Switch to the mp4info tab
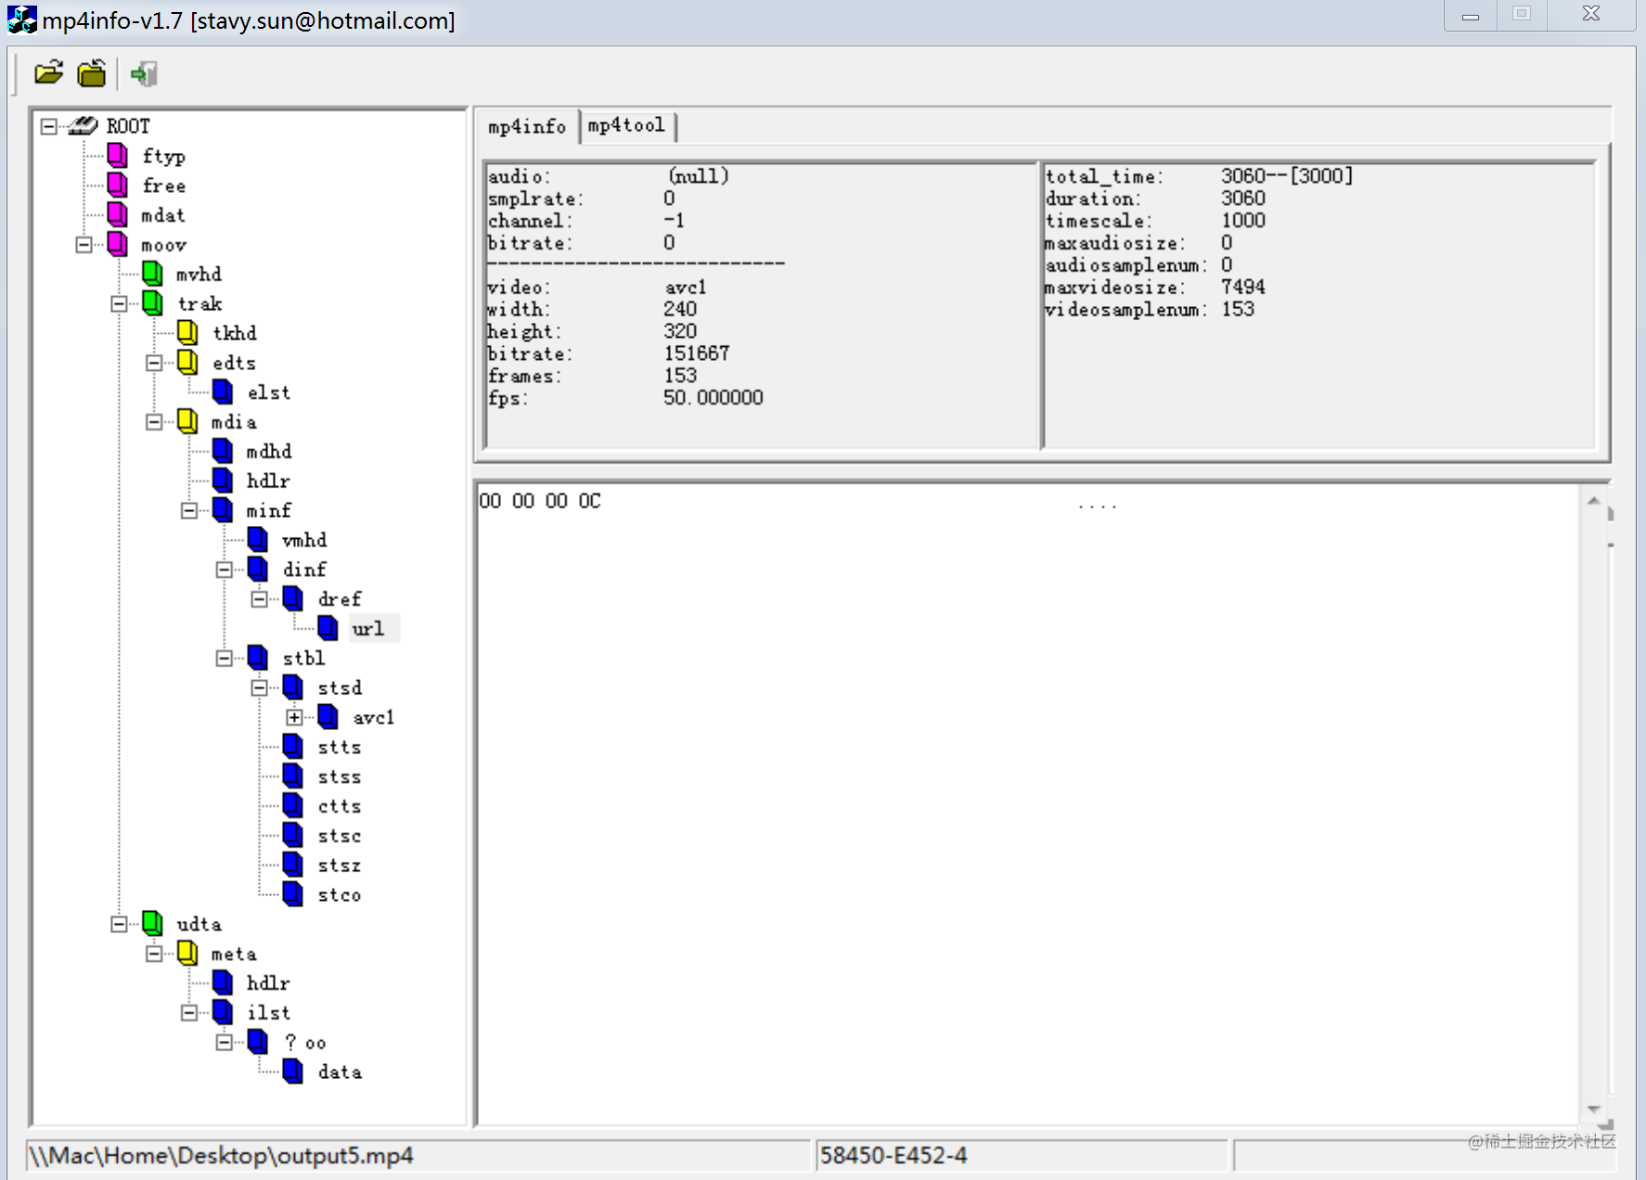Viewport: 1646px width, 1180px height. (527, 127)
